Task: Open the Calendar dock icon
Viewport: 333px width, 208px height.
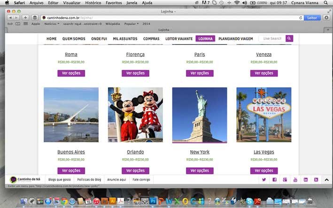Action: coord(88,201)
